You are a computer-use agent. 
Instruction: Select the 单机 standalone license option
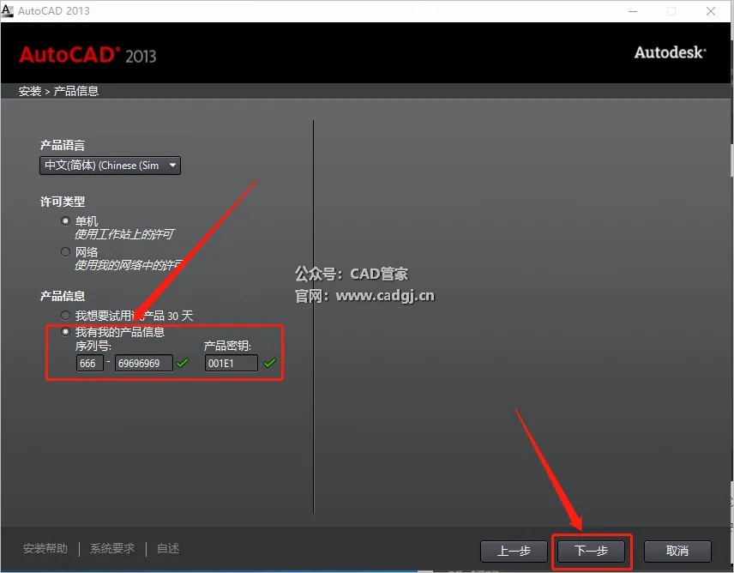65,220
